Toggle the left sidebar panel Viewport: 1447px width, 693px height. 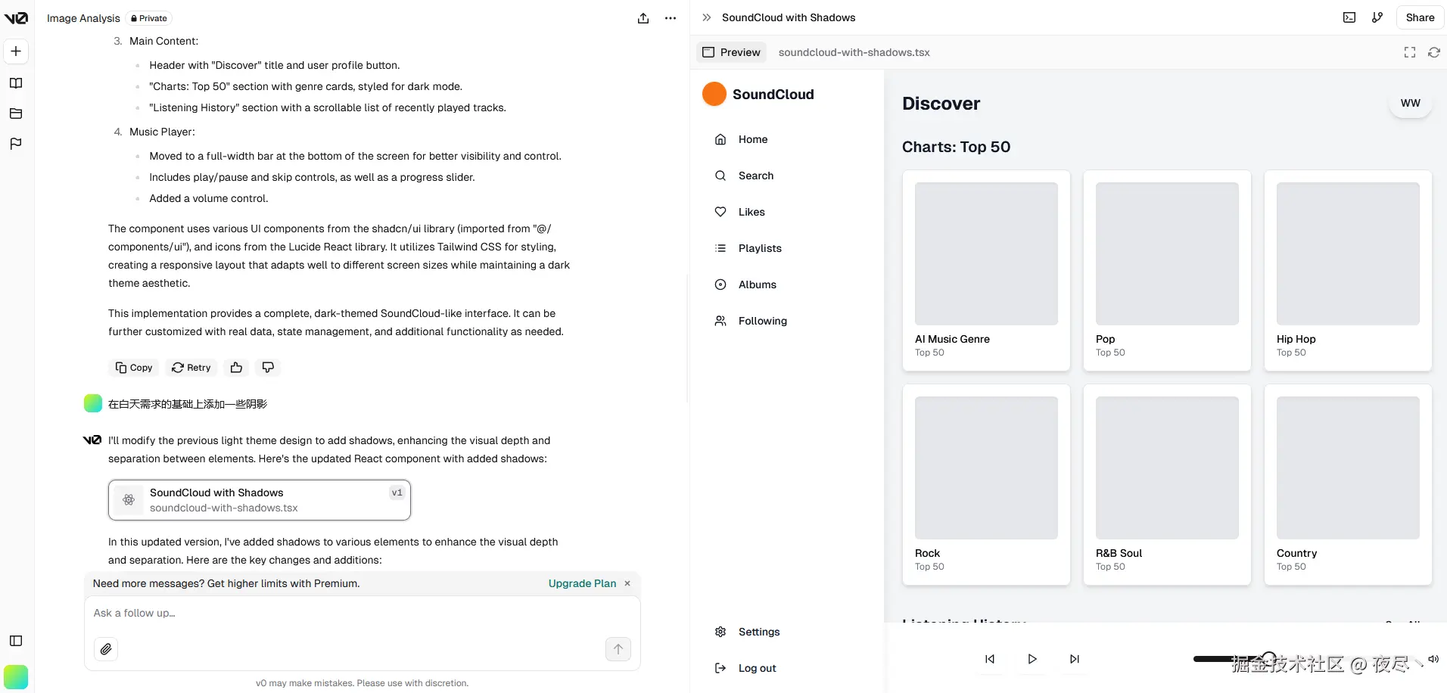pyautogui.click(x=16, y=641)
